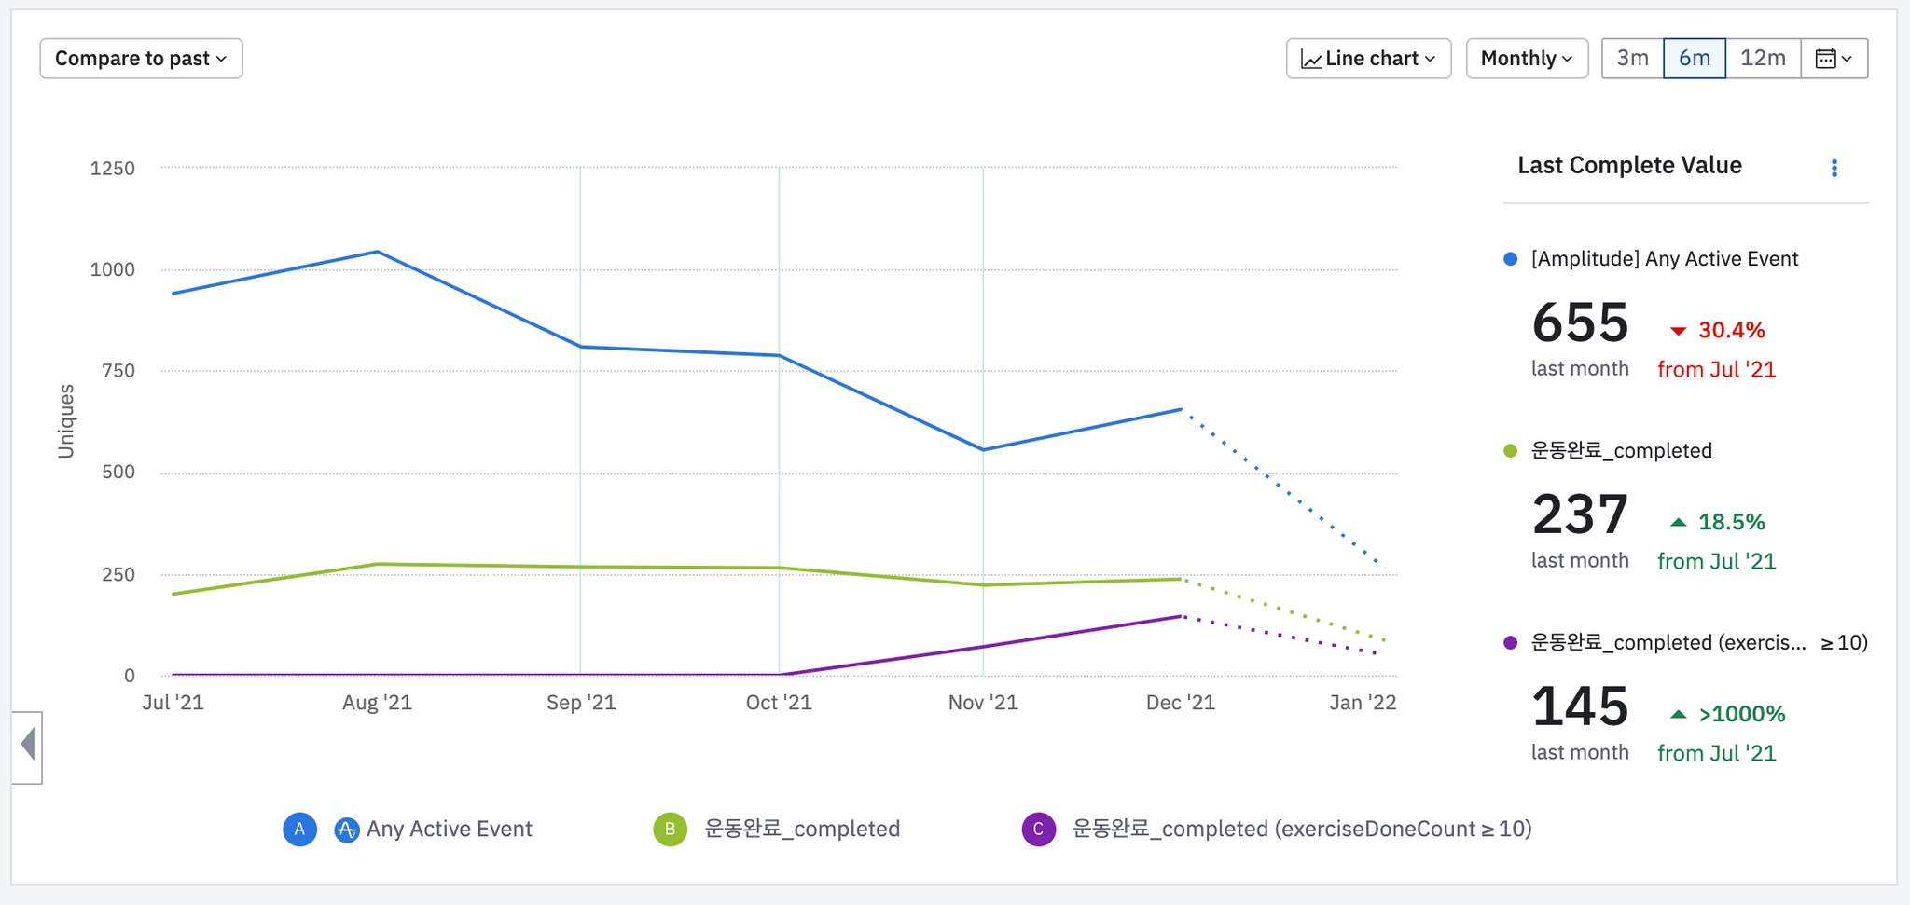Select the 12m time range
This screenshot has height=905, width=1910.
1763,59
